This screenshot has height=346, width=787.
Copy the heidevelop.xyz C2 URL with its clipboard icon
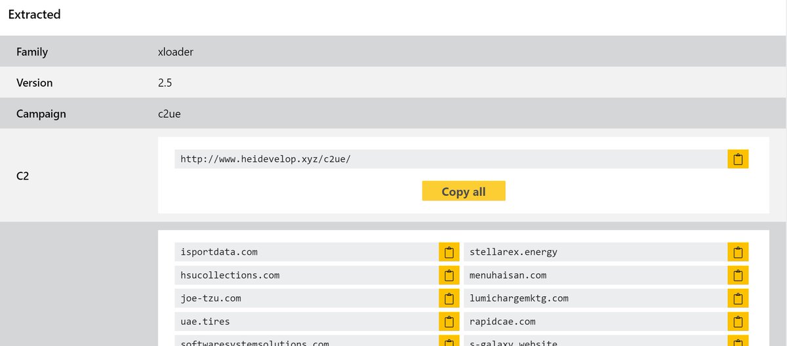pyautogui.click(x=738, y=159)
